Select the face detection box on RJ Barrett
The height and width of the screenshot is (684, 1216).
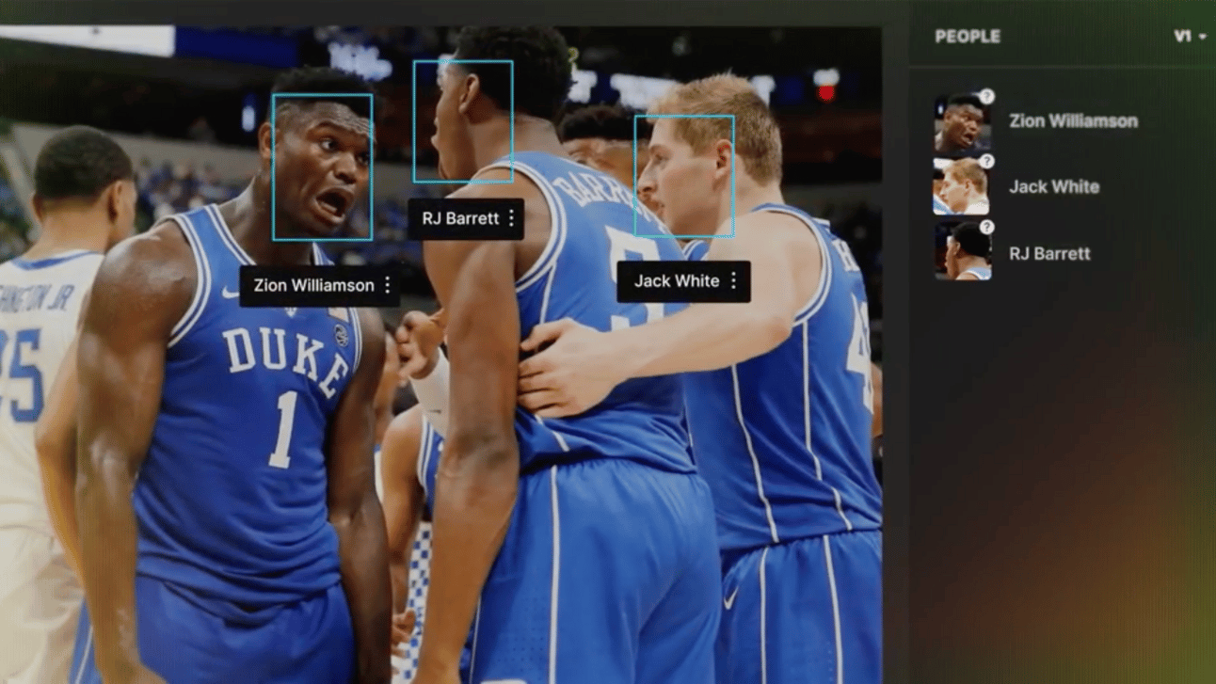click(x=463, y=121)
